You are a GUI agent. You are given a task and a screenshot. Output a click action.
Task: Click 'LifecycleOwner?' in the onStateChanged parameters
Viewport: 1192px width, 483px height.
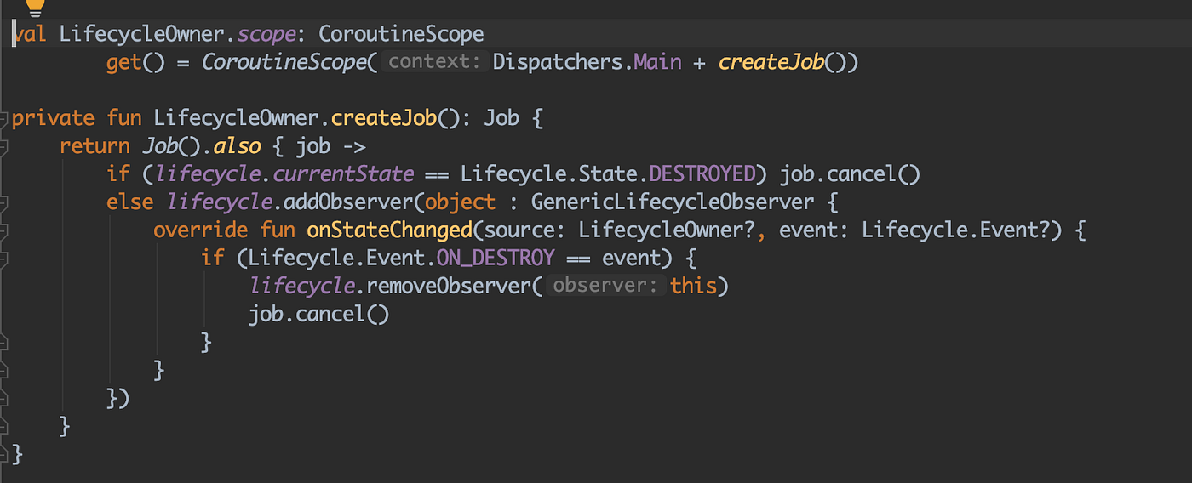point(667,230)
